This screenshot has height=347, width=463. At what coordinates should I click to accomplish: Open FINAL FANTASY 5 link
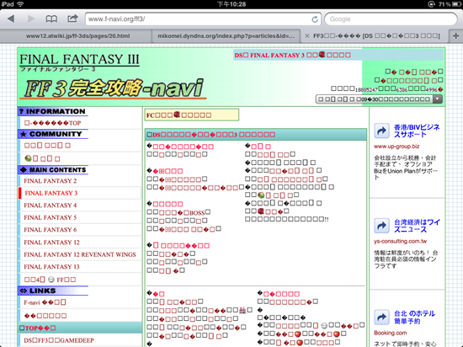51,217
